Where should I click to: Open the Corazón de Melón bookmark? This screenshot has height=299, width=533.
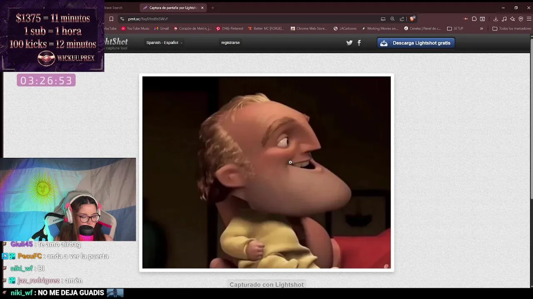(x=192, y=29)
